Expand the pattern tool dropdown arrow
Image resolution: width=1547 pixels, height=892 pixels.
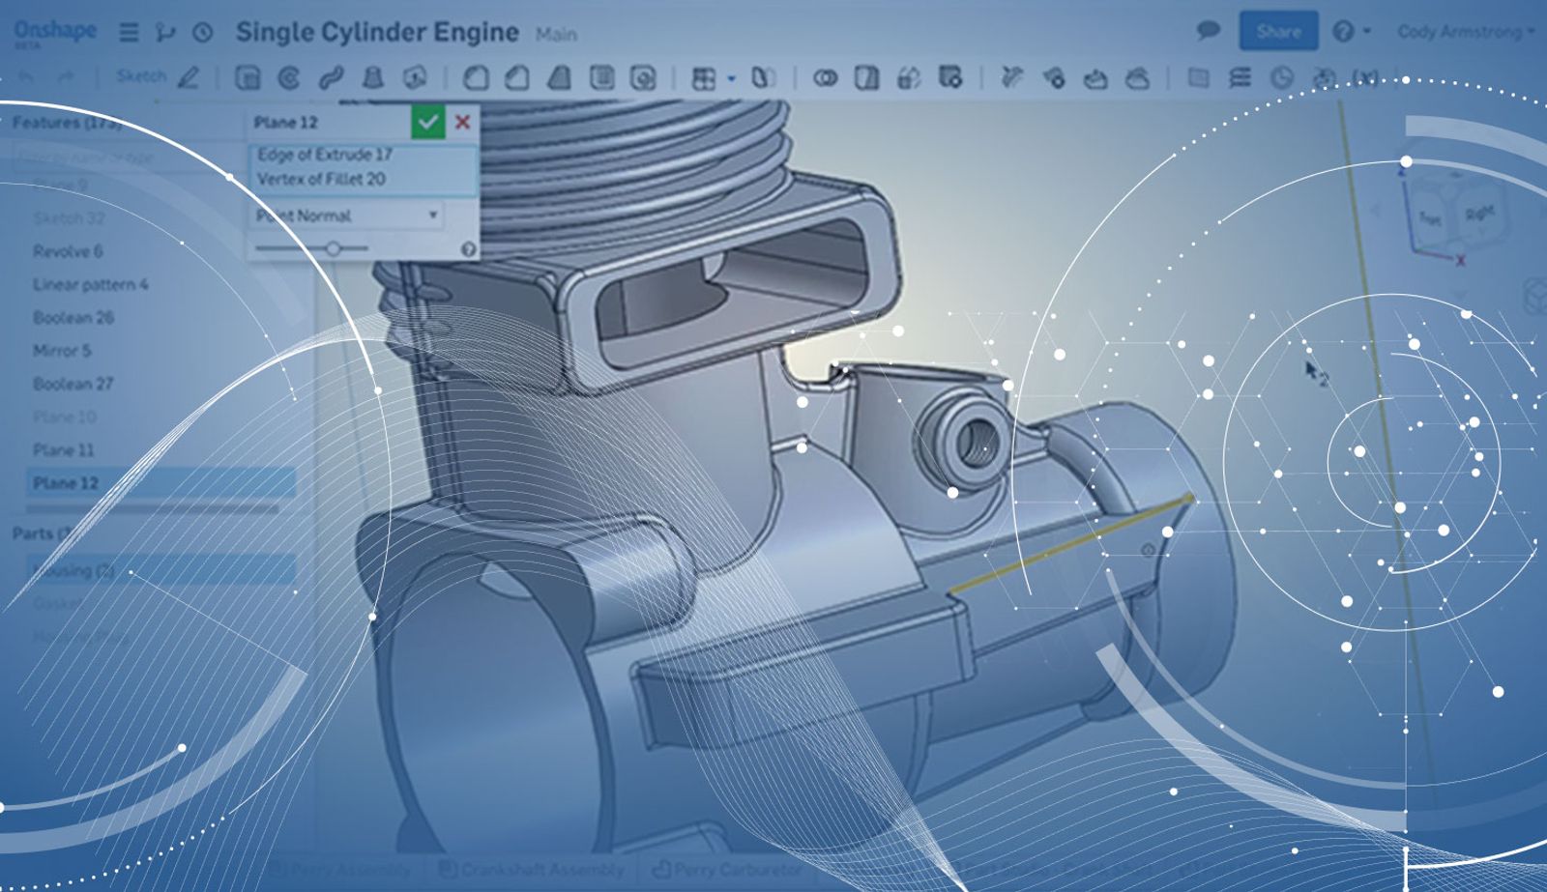click(732, 77)
